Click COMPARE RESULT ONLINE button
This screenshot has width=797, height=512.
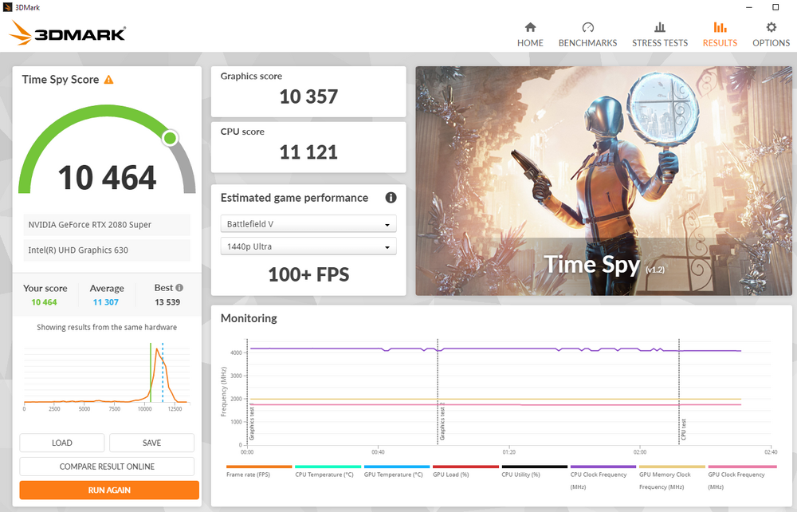pos(107,467)
